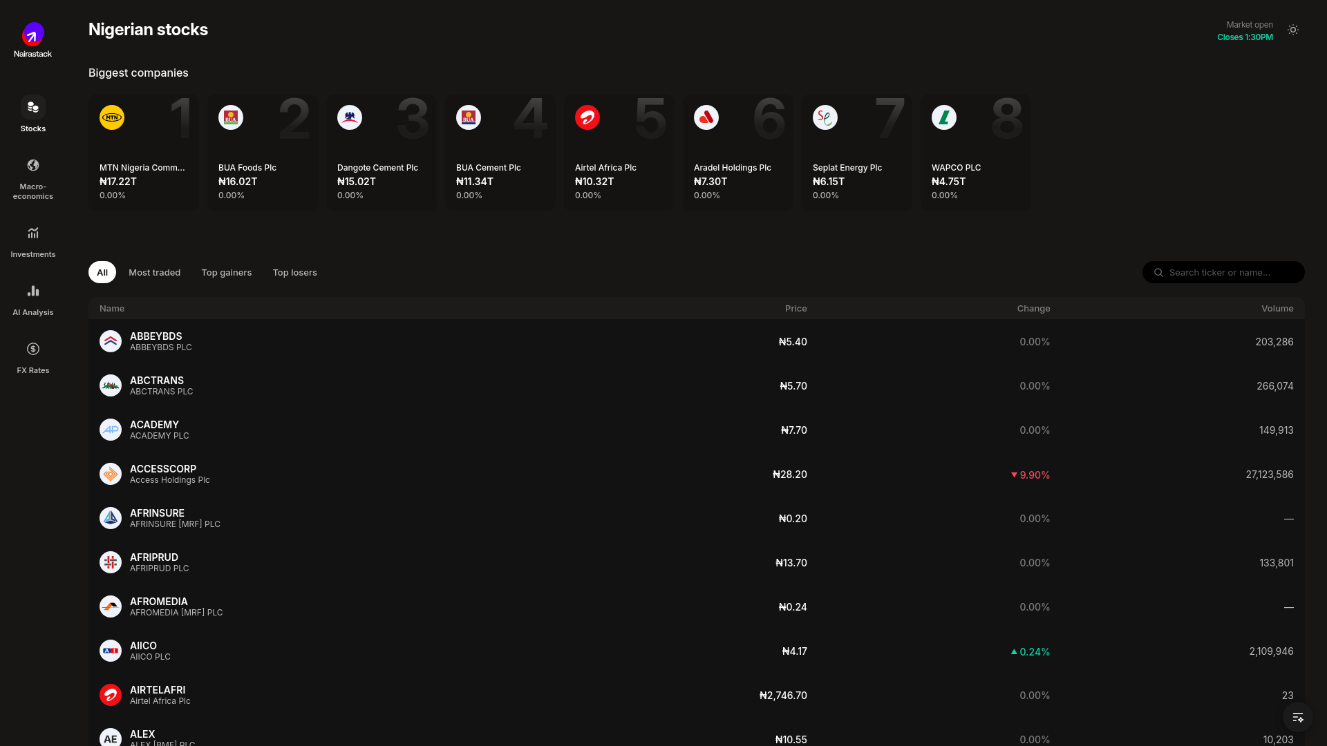Click the MTN Nigeria logo icon
Viewport: 1327px width, 746px height.
(x=112, y=117)
